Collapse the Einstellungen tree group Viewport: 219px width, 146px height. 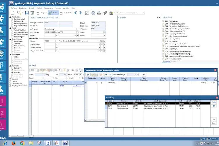(10, 39)
